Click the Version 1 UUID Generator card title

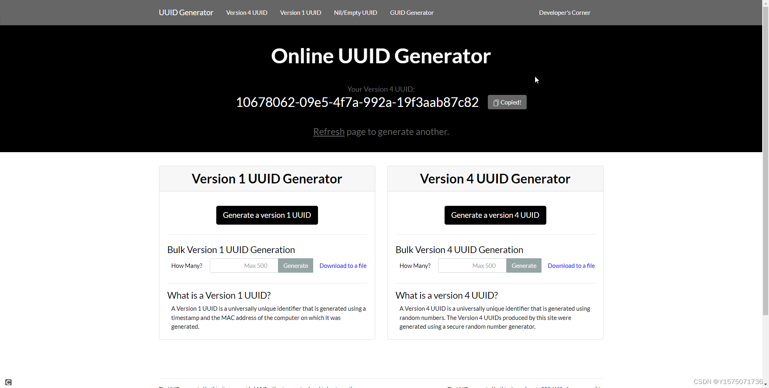267,179
